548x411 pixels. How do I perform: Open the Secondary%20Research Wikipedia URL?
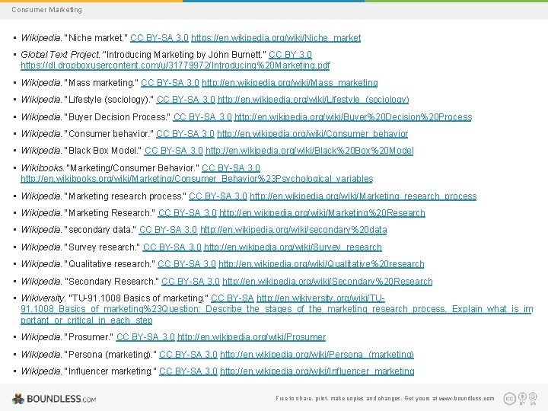pos(327,282)
